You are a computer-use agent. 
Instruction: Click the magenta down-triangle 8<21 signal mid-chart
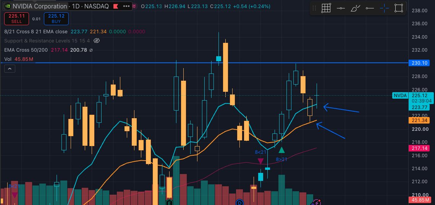[x=261, y=161]
